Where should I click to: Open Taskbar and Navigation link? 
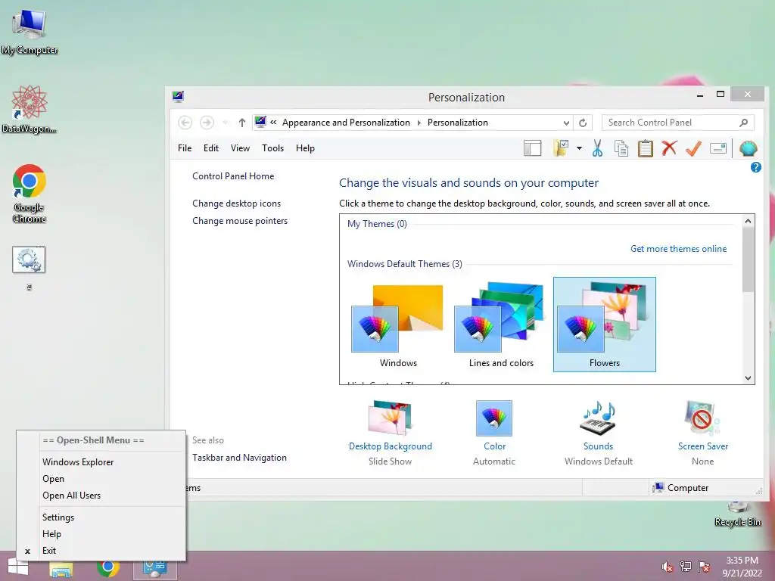pos(239,458)
